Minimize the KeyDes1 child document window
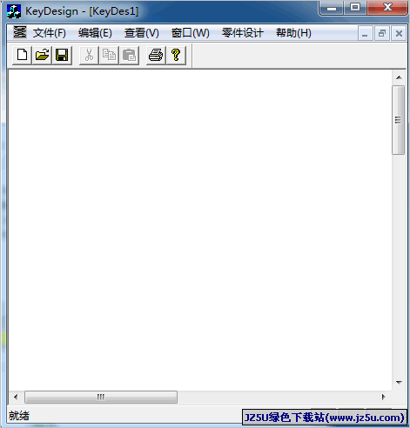The width and height of the screenshot is (410, 428). pos(365,34)
